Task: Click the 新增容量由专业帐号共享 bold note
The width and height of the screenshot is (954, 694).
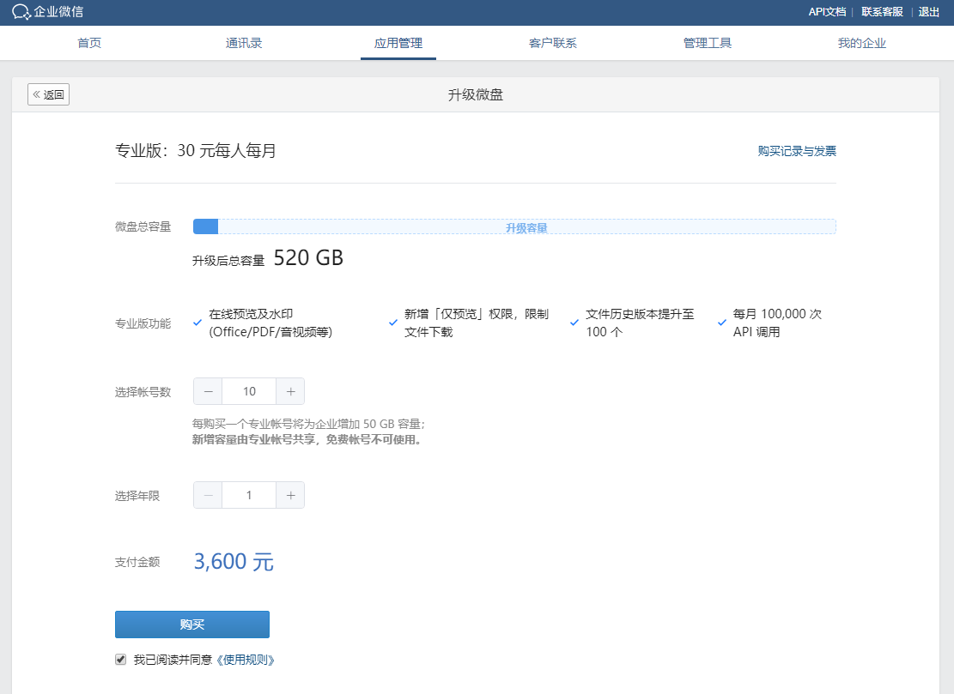Action: pyautogui.click(x=307, y=439)
